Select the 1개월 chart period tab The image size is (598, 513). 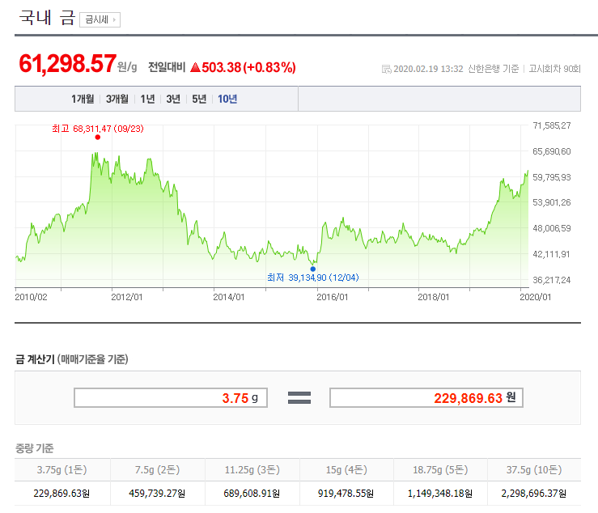[83, 99]
